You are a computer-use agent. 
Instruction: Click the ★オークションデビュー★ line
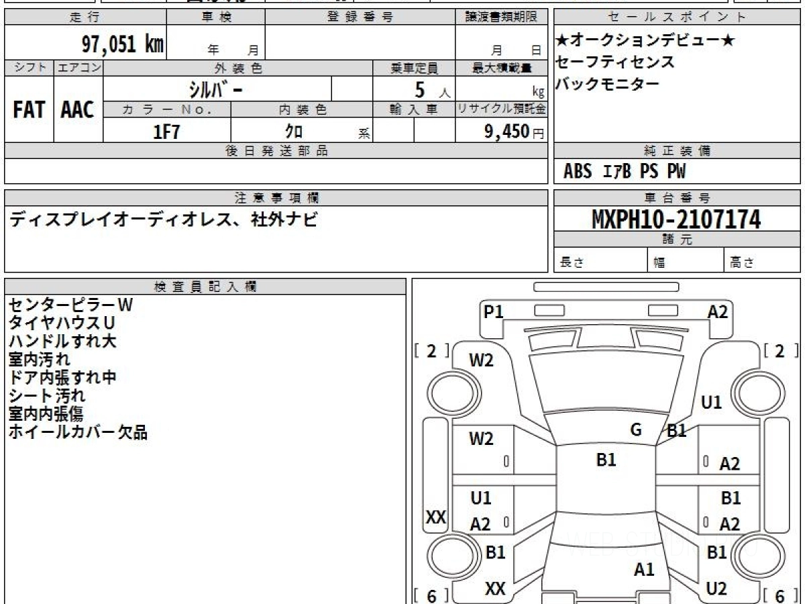(x=645, y=41)
